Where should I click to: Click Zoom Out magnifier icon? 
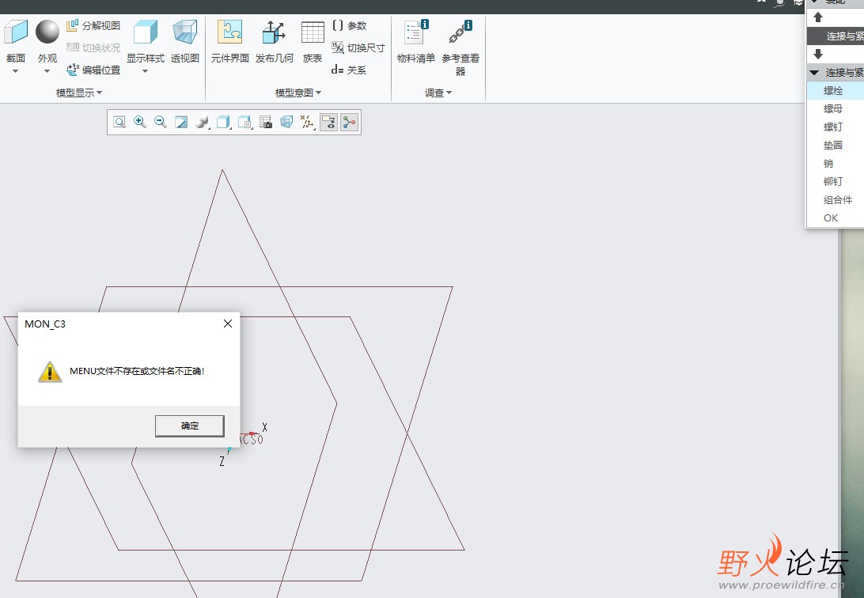[x=161, y=123]
